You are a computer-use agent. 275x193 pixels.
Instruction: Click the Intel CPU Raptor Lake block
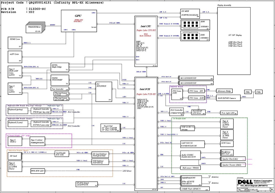click(146, 41)
